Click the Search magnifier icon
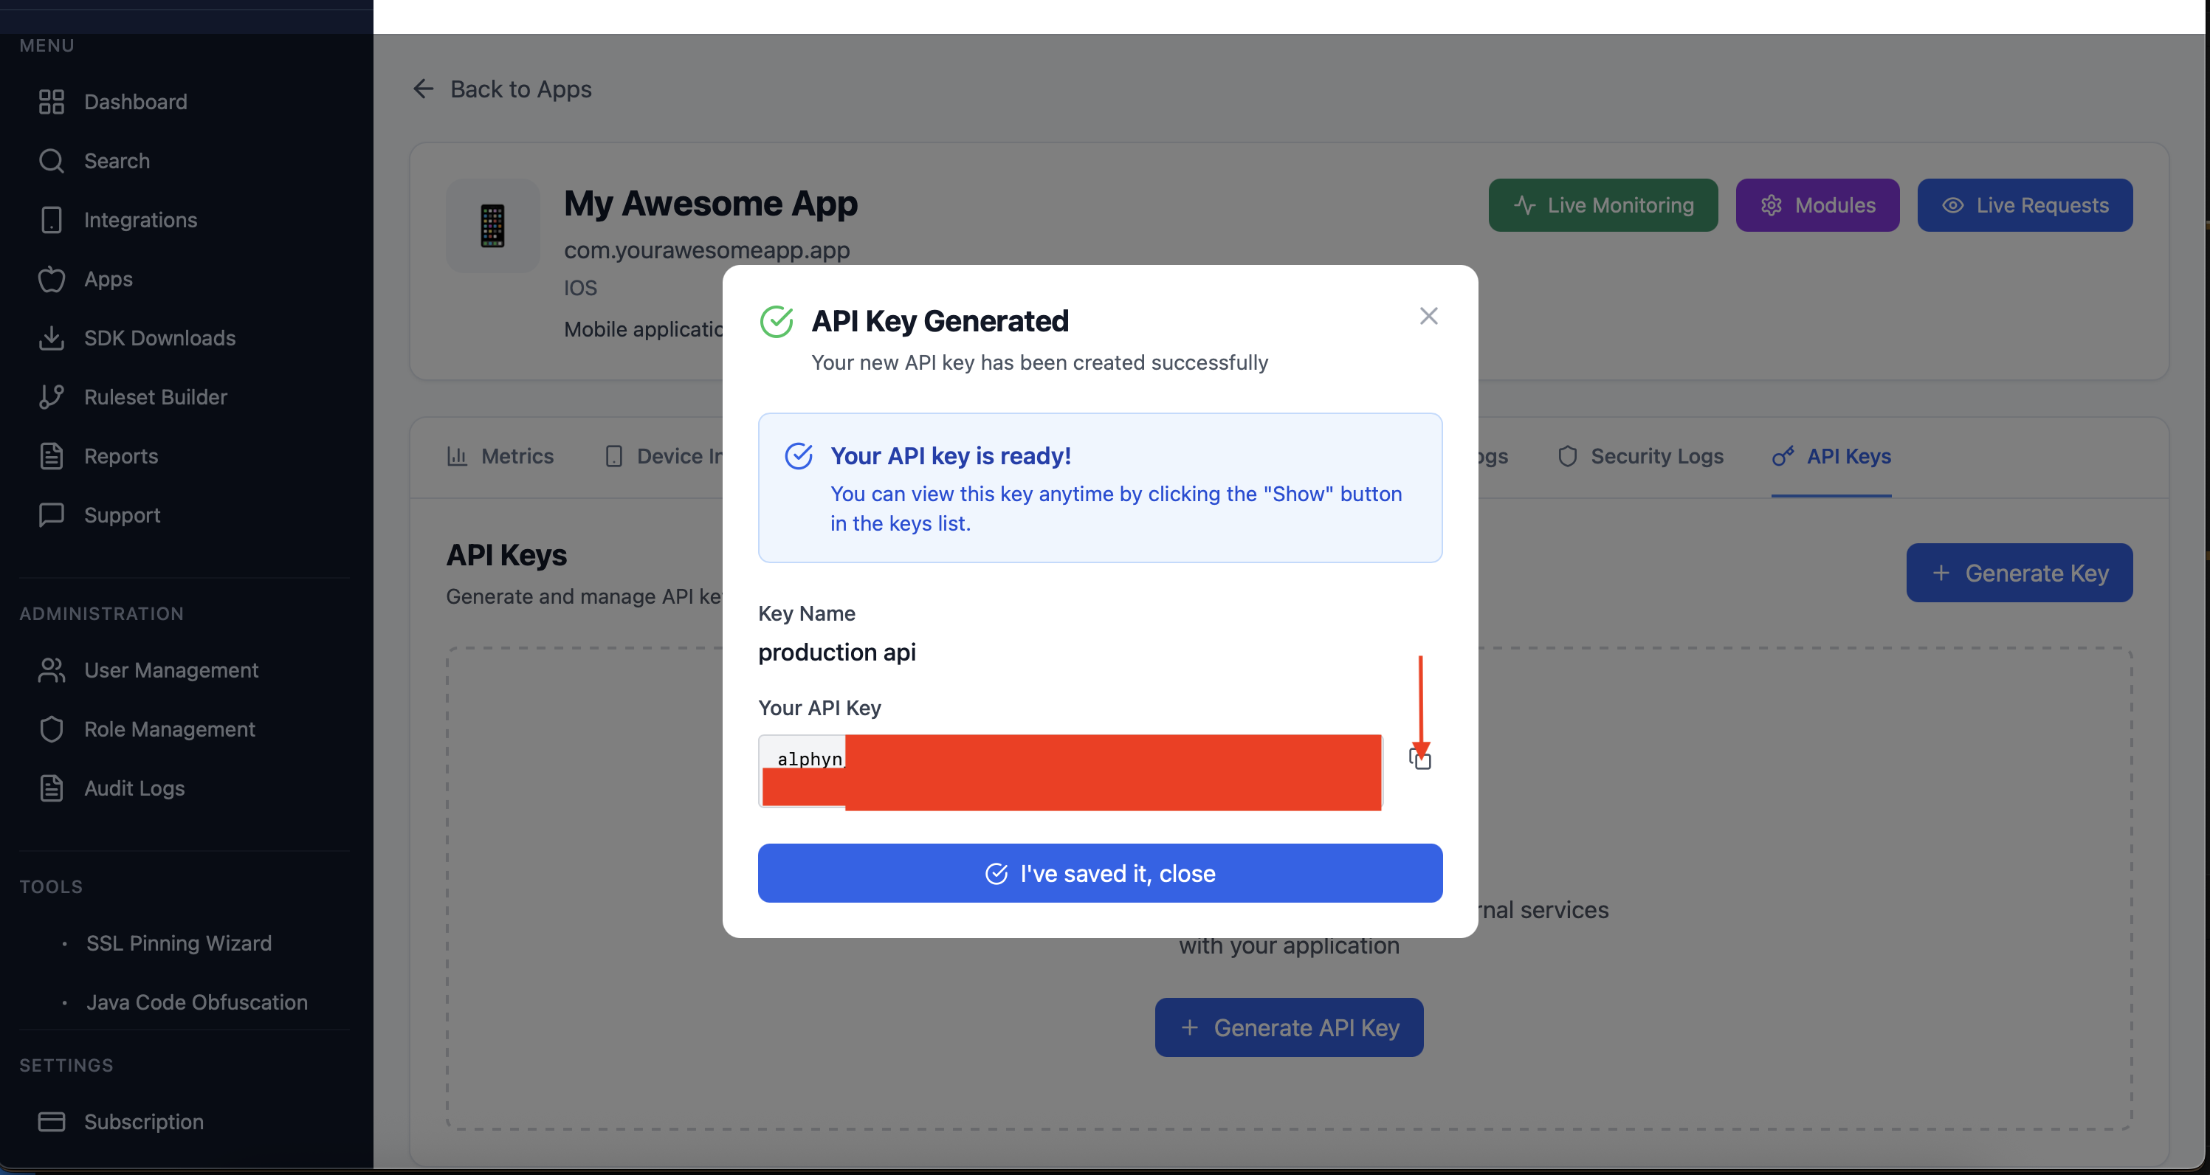 point(52,161)
